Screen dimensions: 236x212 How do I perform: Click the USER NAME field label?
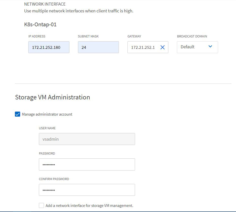pyautogui.click(x=47, y=128)
